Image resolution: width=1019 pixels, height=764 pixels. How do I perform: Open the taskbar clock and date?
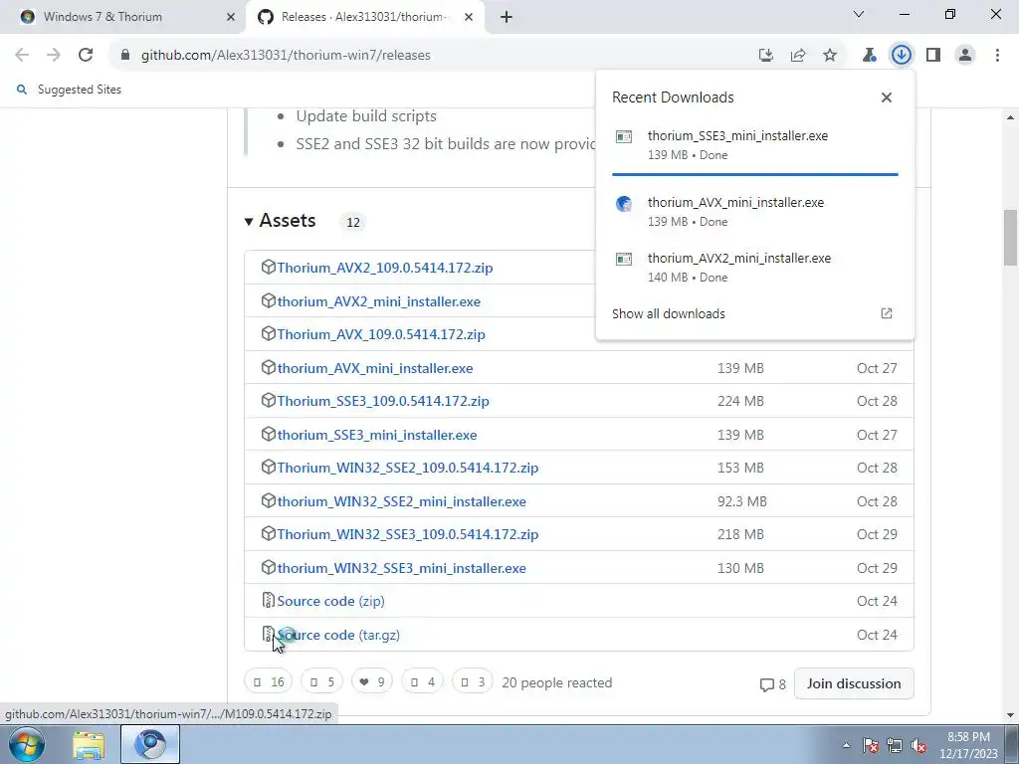968,745
